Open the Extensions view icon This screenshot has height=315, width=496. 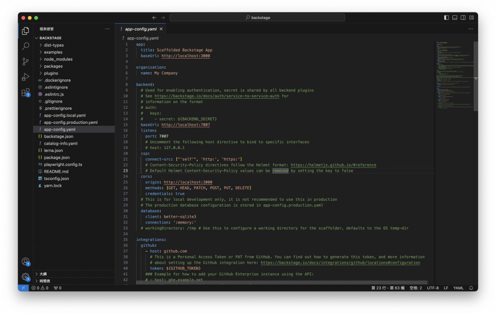[26, 92]
